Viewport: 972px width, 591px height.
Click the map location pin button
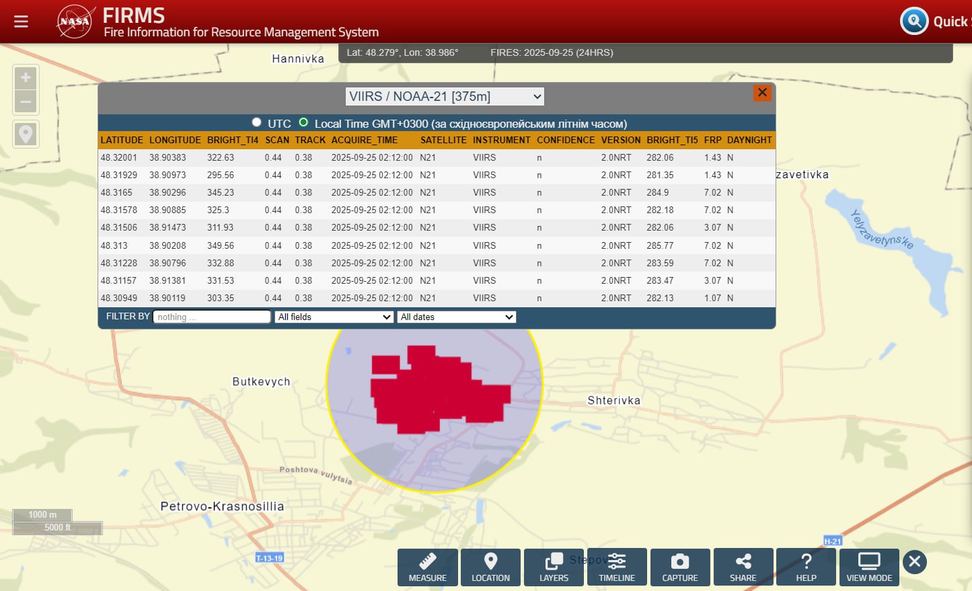[x=26, y=134]
